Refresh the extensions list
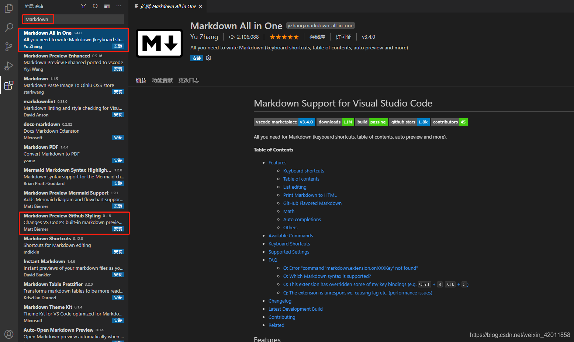574x342 pixels. (x=95, y=6)
